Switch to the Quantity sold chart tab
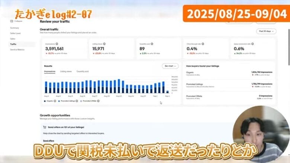 83,71
